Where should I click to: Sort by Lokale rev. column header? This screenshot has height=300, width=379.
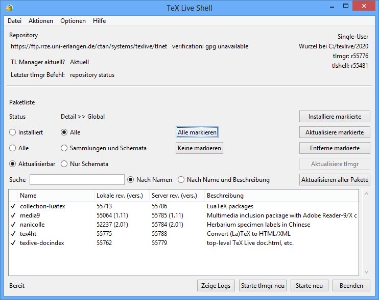click(x=122, y=196)
